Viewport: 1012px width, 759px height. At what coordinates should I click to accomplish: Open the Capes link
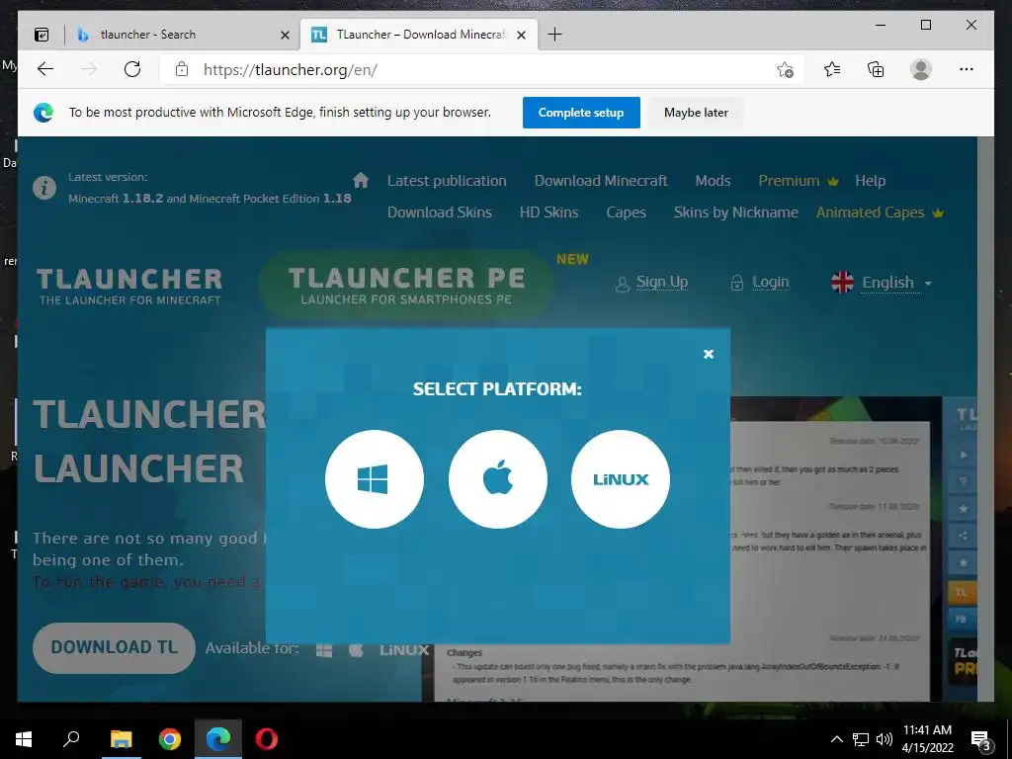(x=626, y=212)
